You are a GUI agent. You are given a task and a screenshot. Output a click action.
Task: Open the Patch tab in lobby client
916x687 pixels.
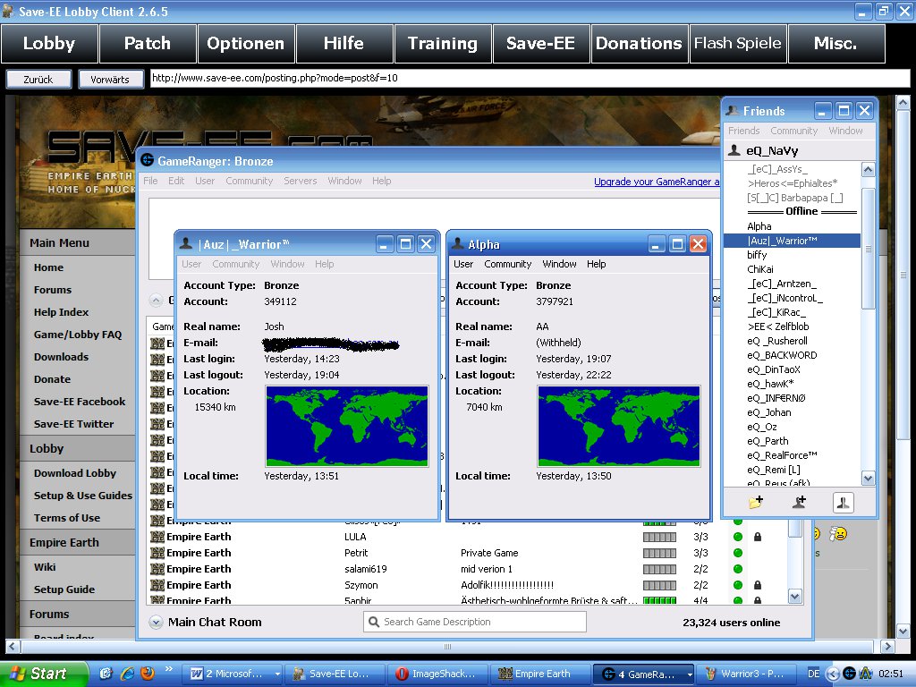tap(147, 43)
